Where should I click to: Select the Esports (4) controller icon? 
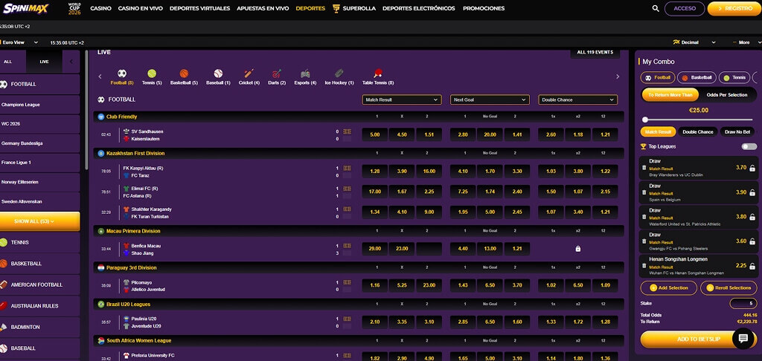click(305, 74)
